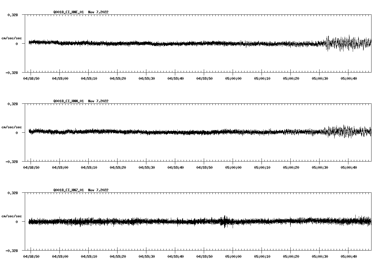Pick the 05:00:40 time label under HNE plot
392x267 pixels.
(349, 79)
